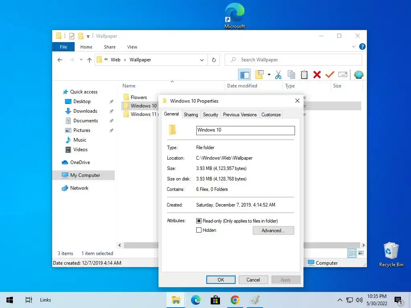Click the Windows Start button
The image size is (411, 308).
tap(10, 300)
